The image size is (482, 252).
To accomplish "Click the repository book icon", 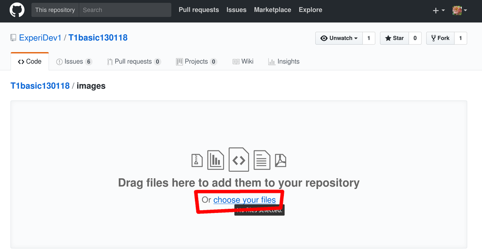I will coord(13,38).
